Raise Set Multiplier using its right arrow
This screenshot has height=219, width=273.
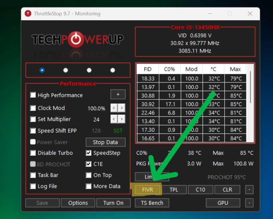point(122,119)
